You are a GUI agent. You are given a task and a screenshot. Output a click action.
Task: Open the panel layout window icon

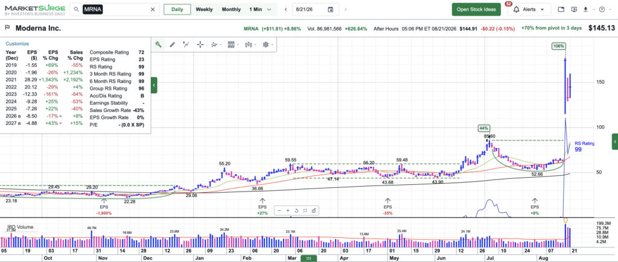click(x=561, y=10)
